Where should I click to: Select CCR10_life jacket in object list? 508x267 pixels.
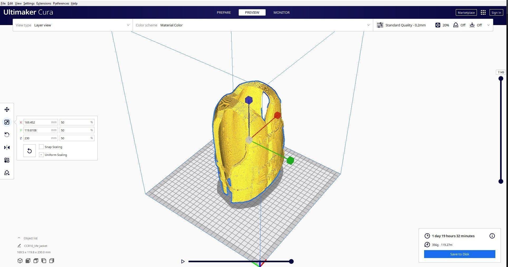coord(36,246)
